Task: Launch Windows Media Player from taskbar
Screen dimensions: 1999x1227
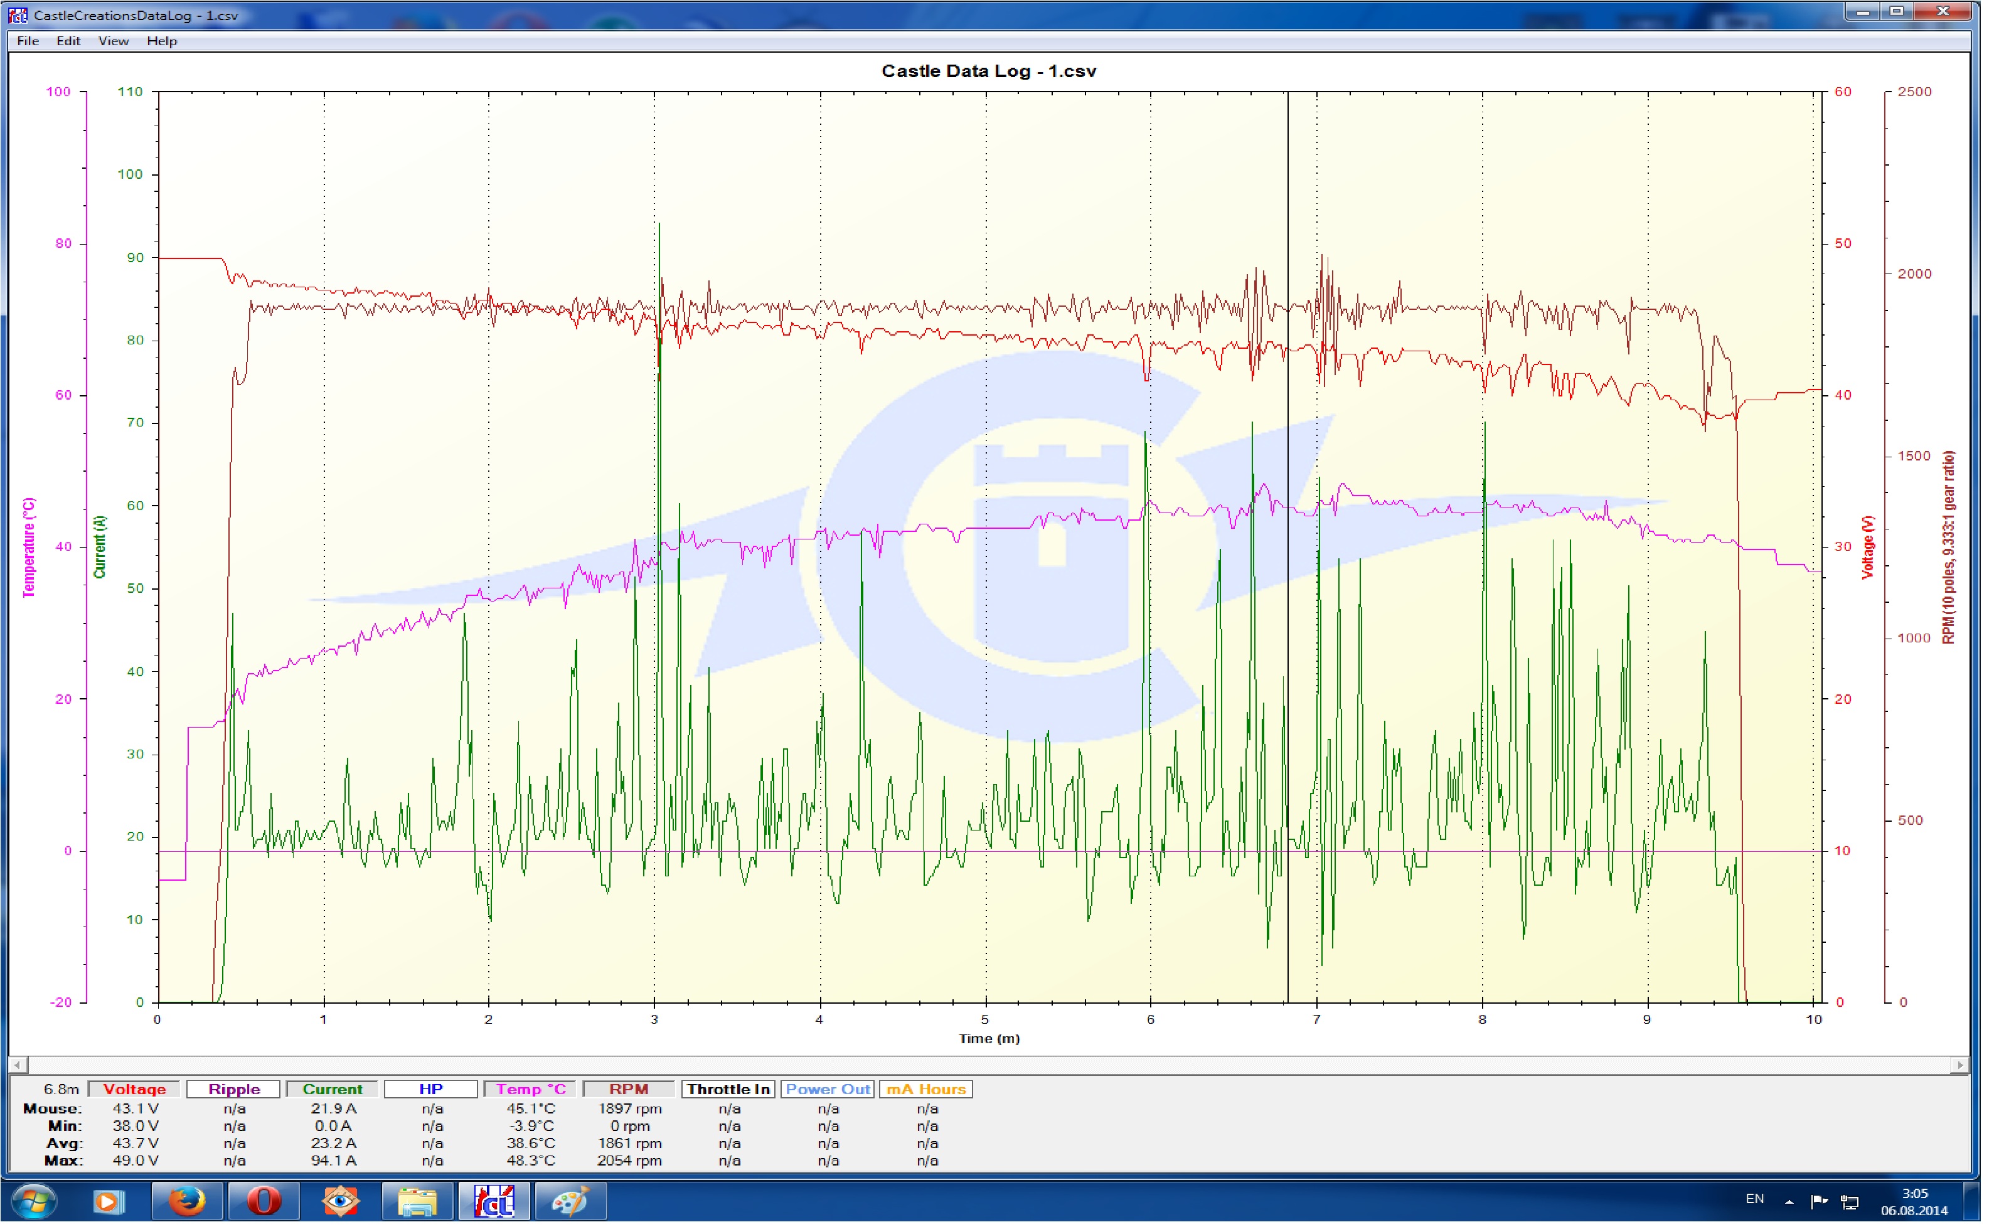Action: 109,1202
